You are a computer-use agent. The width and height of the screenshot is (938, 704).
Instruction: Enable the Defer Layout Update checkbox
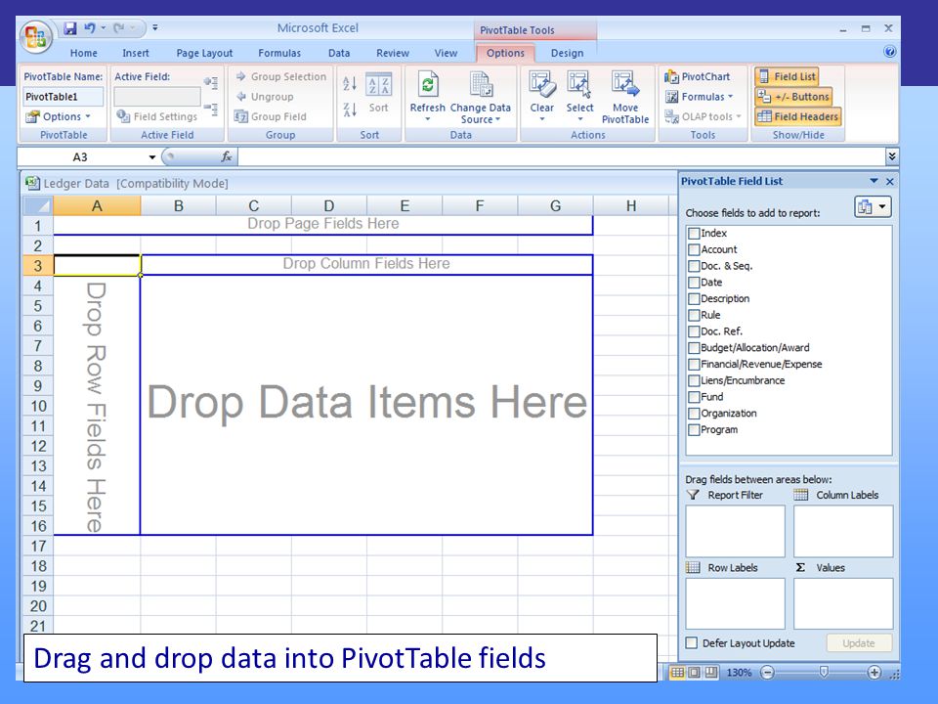coord(692,643)
